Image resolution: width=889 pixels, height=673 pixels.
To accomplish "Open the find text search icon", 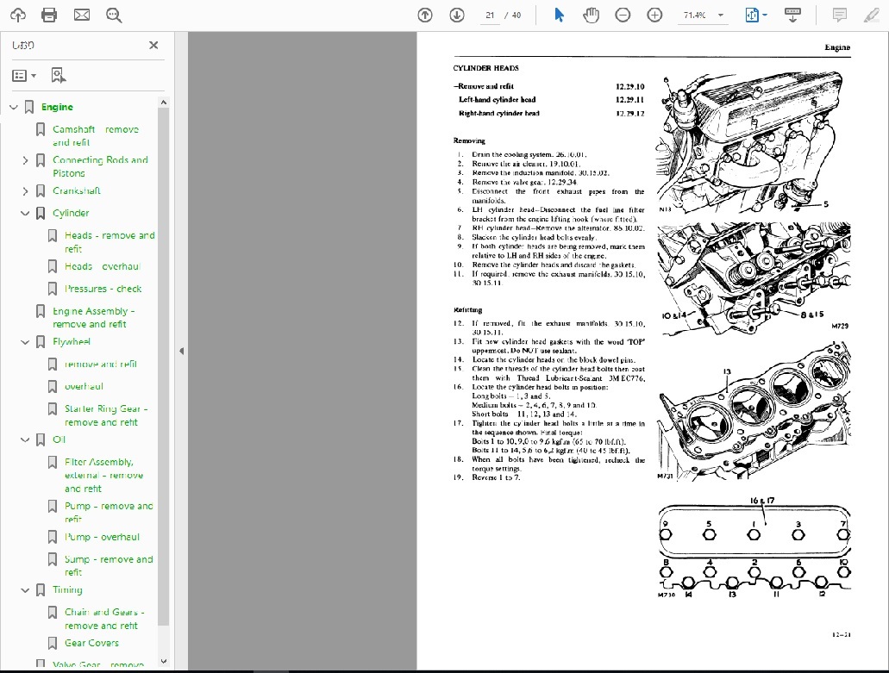I will click(x=114, y=16).
